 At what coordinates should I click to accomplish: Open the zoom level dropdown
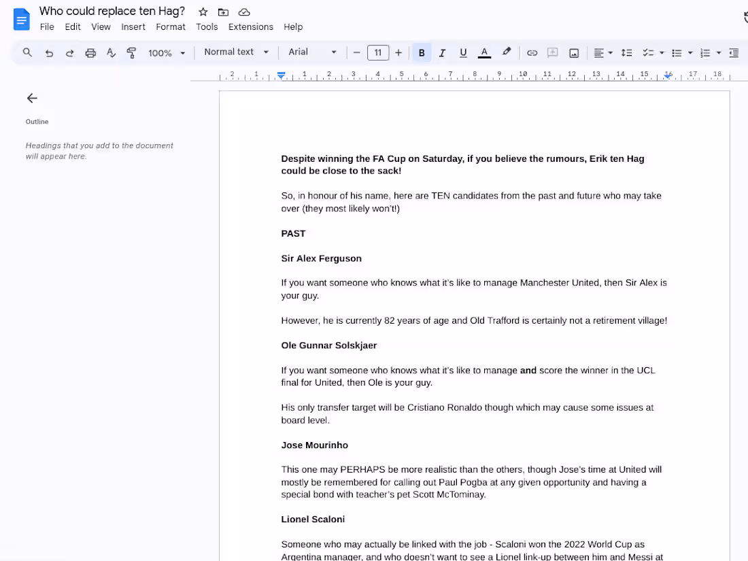(x=166, y=53)
